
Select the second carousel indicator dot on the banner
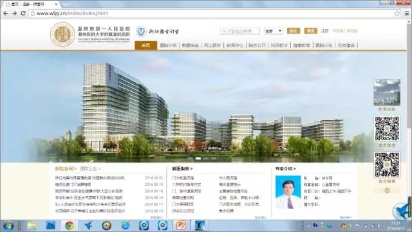tap(198, 158)
